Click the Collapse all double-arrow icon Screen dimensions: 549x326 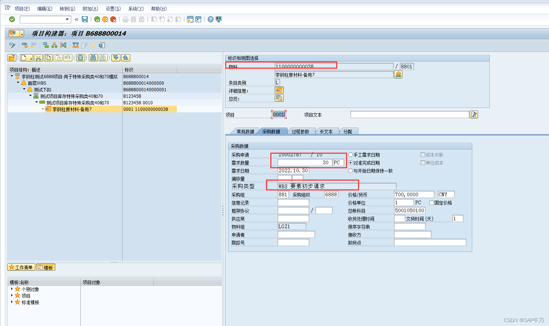(x=126, y=58)
